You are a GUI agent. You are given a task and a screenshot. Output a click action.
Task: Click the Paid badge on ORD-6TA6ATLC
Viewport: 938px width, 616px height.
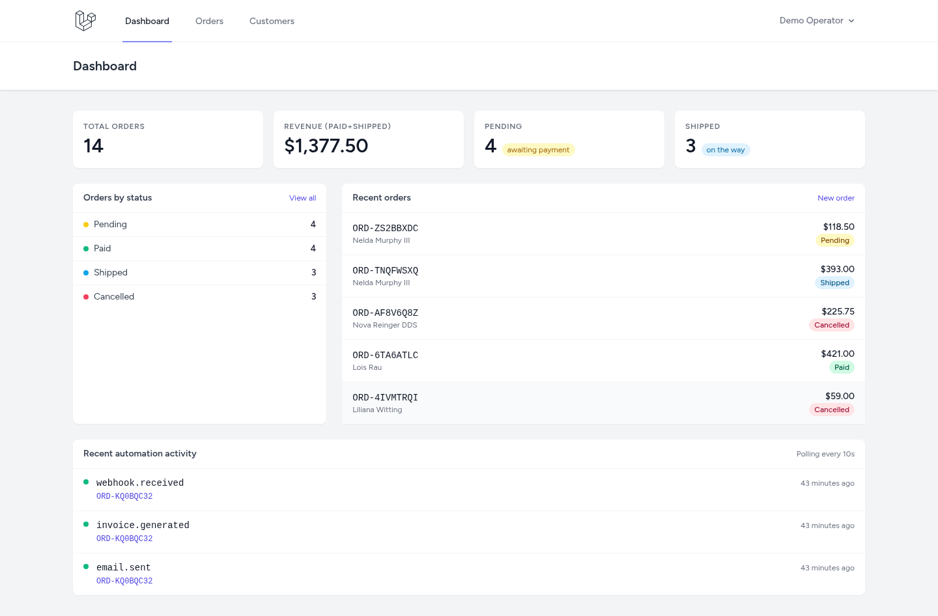click(x=842, y=368)
